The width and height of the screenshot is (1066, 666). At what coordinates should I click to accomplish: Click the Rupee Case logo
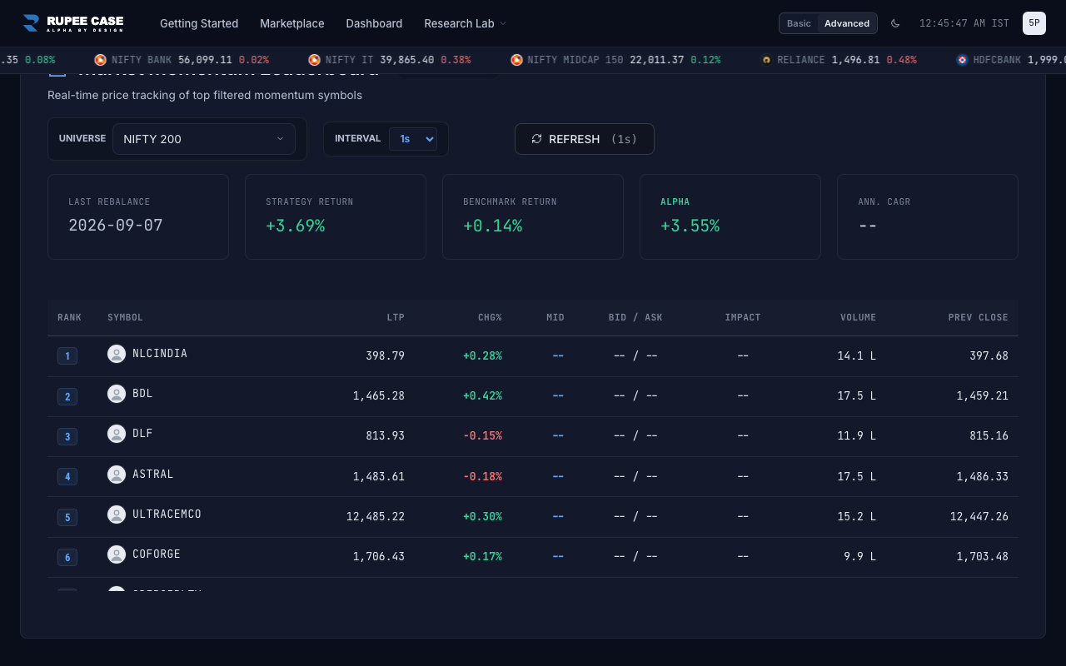73,23
